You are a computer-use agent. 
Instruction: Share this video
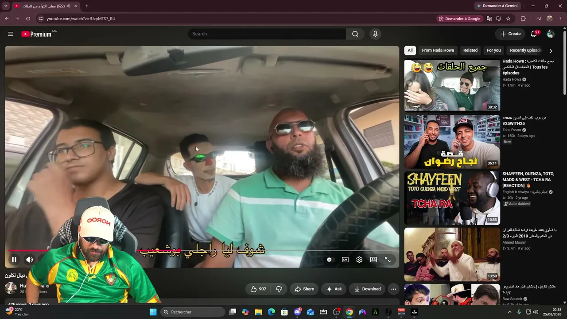[x=304, y=289]
